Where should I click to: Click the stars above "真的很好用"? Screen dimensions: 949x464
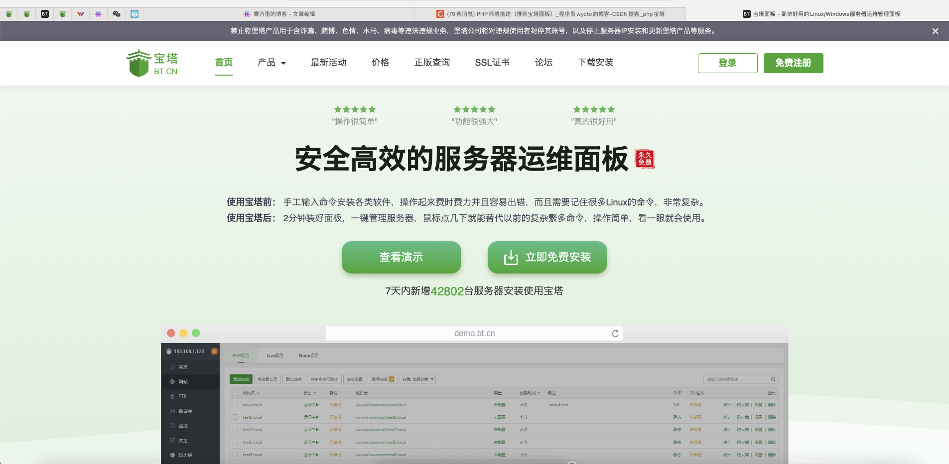click(x=594, y=109)
